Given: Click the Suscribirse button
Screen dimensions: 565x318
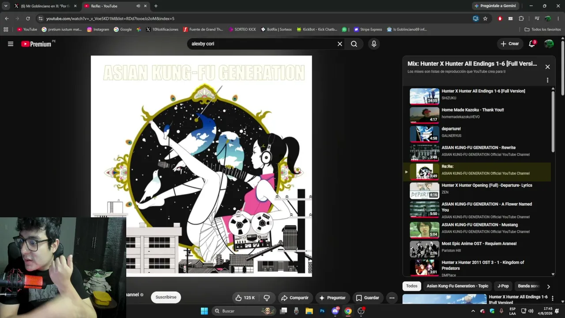Looking at the screenshot, I should (x=166, y=297).
